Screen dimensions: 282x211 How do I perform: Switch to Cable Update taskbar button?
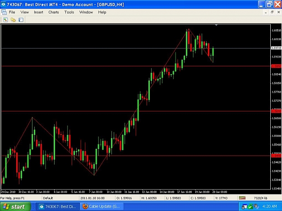(x=102, y=207)
